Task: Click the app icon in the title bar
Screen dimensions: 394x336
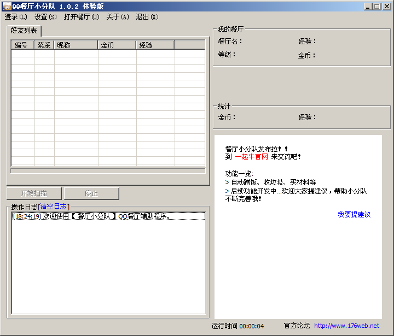Action: pos(7,7)
